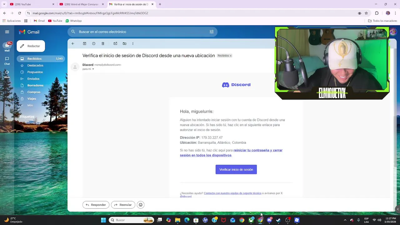Add emoji reaction to email
Viewport: 400px width, 225px height.
click(141, 205)
